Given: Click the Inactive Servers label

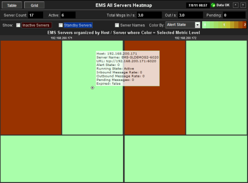Looking at the screenshot, I should point(37,25).
